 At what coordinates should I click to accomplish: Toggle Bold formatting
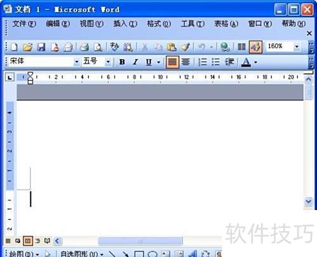(122, 62)
